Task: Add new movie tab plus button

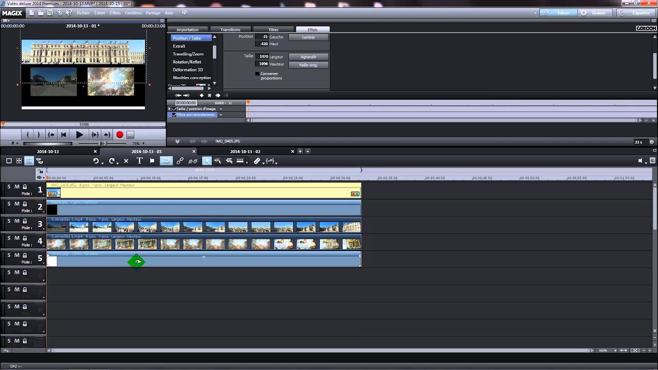Action: [x=300, y=152]
